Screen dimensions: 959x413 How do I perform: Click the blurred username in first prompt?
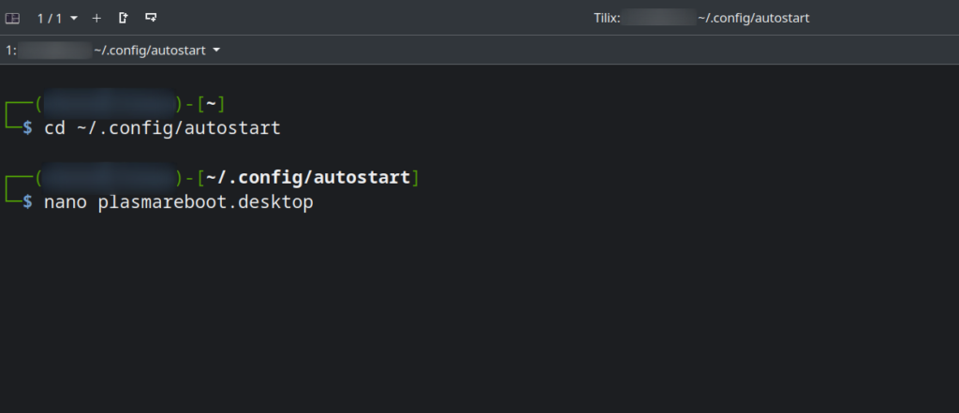pyautogui.click(x=109, y=105)
